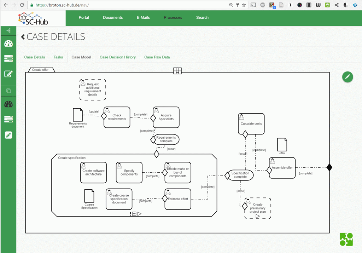Click manual start arrow on Create specification

140,214
